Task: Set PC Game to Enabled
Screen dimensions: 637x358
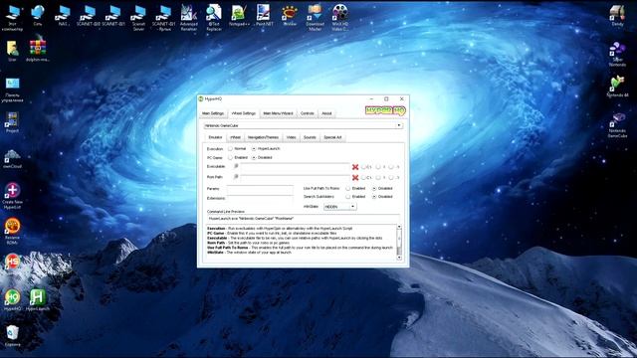Action: click(230, 157)
